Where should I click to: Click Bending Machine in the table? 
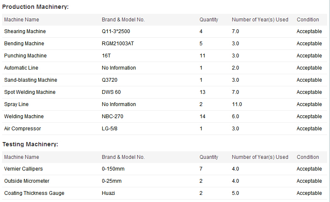[x=24, y=44]
